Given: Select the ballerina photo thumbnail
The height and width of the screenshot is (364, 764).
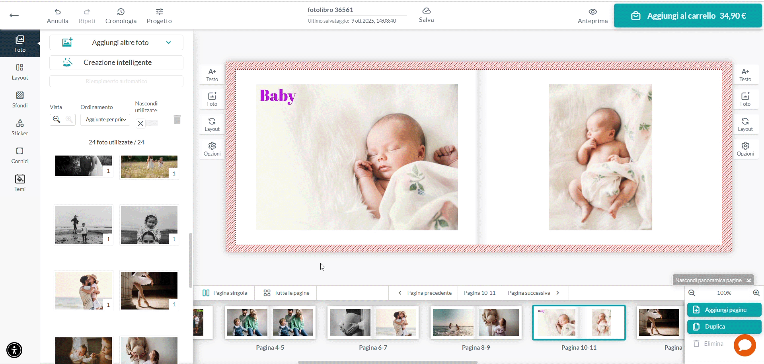Looking at the screenshot, I should pyautogui.click(x=149, y=290).
